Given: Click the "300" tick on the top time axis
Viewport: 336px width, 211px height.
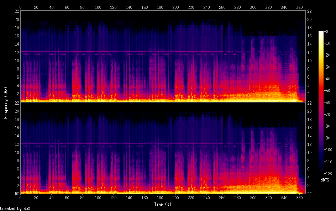Looking at the screenshot, I should 253,7.
